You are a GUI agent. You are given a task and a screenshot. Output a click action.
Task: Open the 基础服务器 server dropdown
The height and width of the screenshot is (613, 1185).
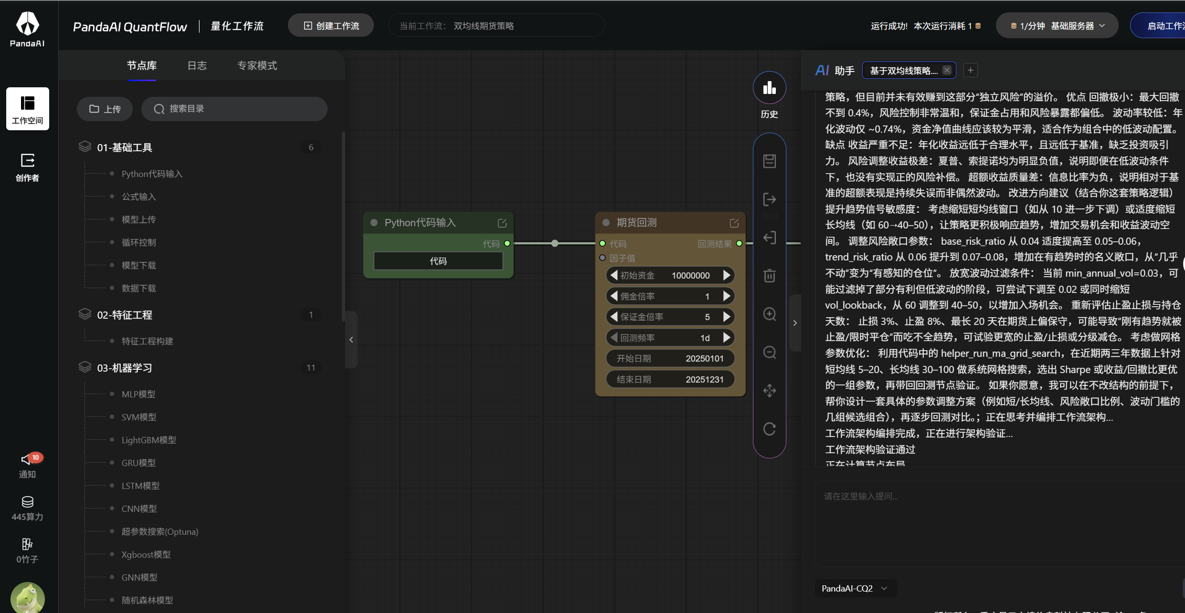pos(1057,26)
